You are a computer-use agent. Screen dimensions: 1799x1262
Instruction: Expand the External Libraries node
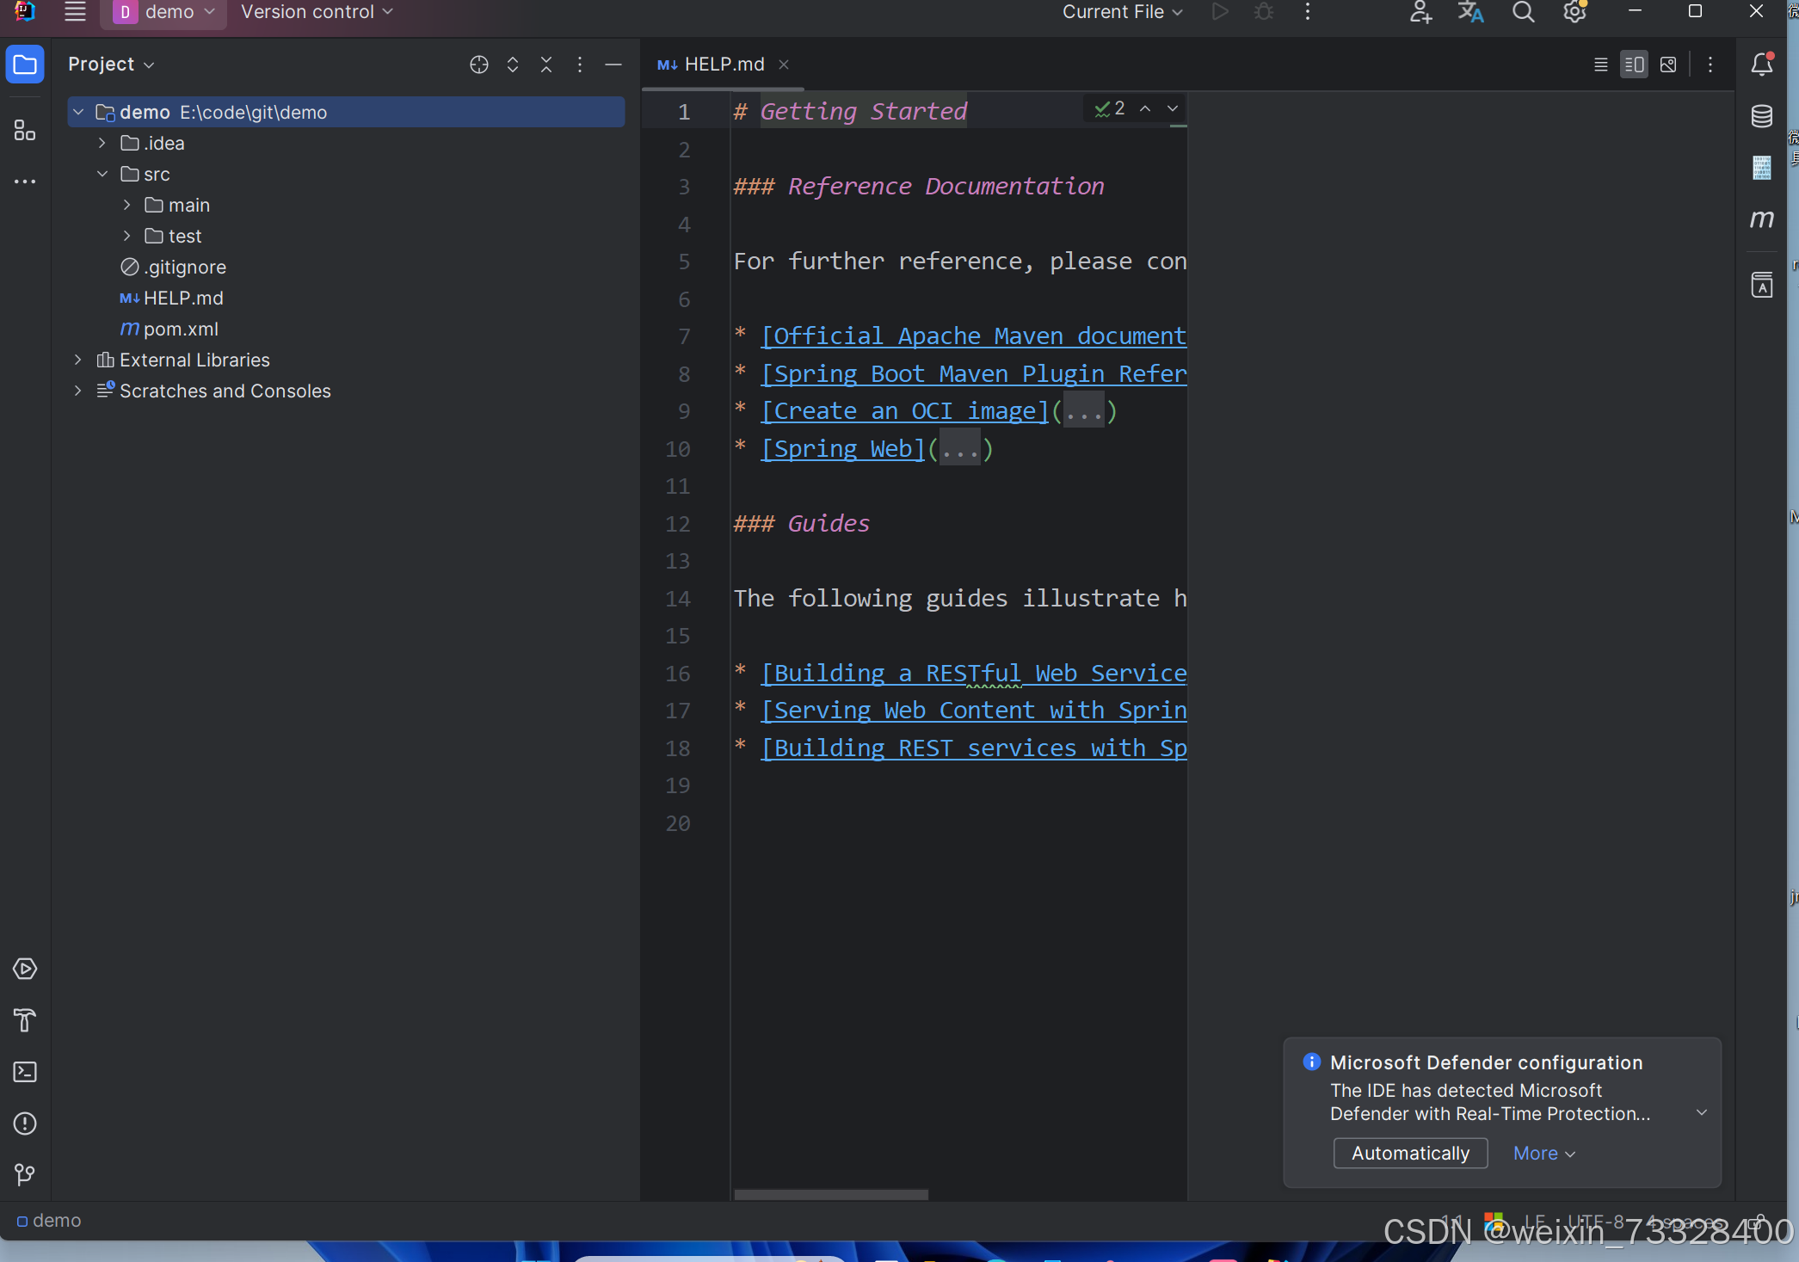(78, 360)
